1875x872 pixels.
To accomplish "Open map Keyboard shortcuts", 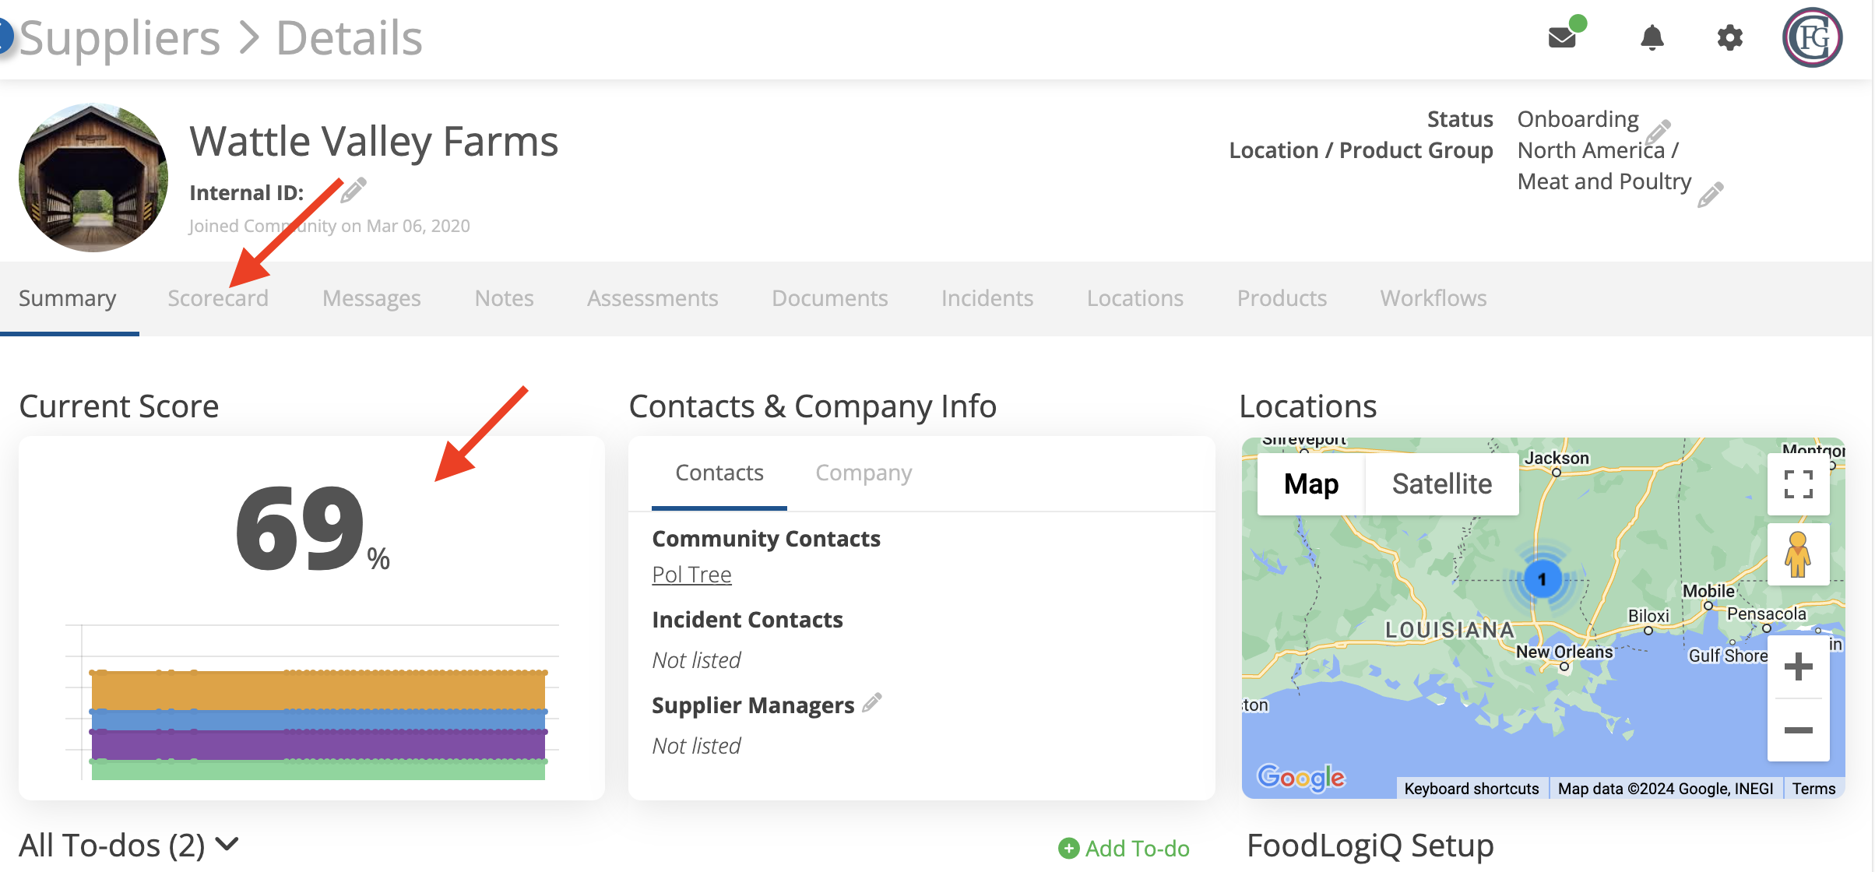I will click(x=1472, y=789).
